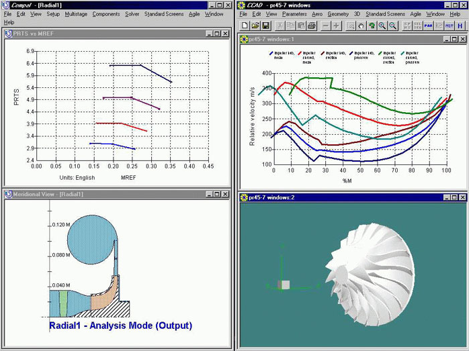The width and height of the screenshot is (469, 351).
Task: Select the hand pan tool
Action: (x=361, y=26)
